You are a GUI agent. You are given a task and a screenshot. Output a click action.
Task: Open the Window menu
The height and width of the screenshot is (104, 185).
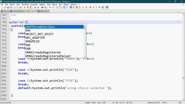coord(74,5)
